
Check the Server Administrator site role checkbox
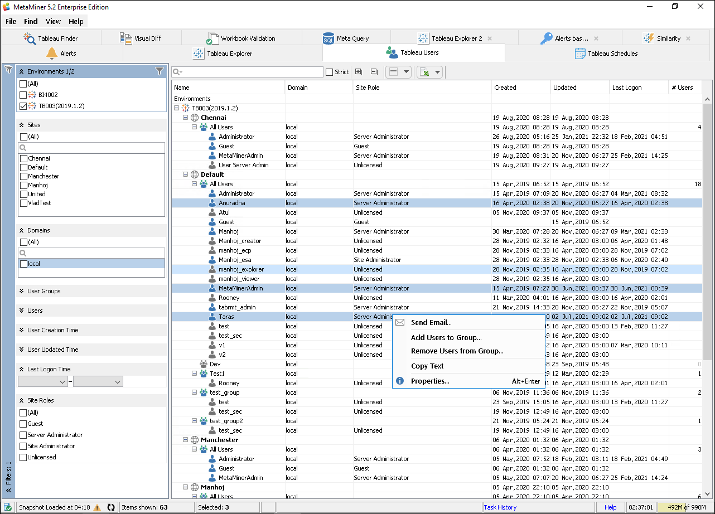tap(23, 435)
